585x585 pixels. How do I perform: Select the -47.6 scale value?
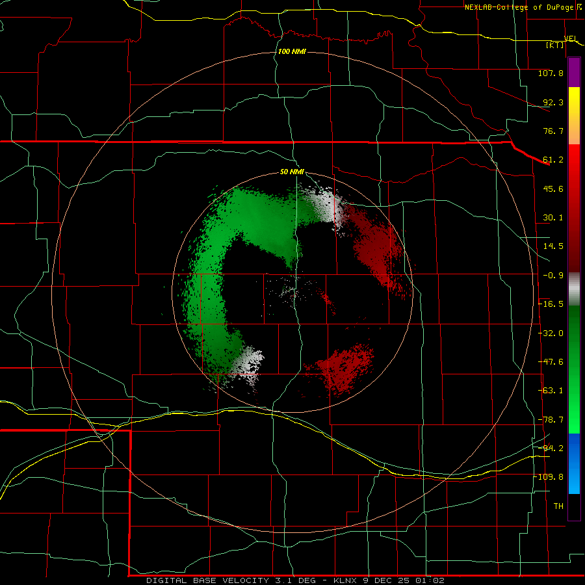click(551, 362)
